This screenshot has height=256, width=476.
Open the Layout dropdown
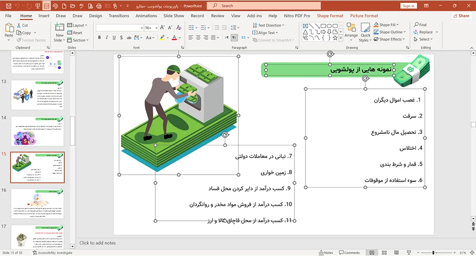click(77, 25)
